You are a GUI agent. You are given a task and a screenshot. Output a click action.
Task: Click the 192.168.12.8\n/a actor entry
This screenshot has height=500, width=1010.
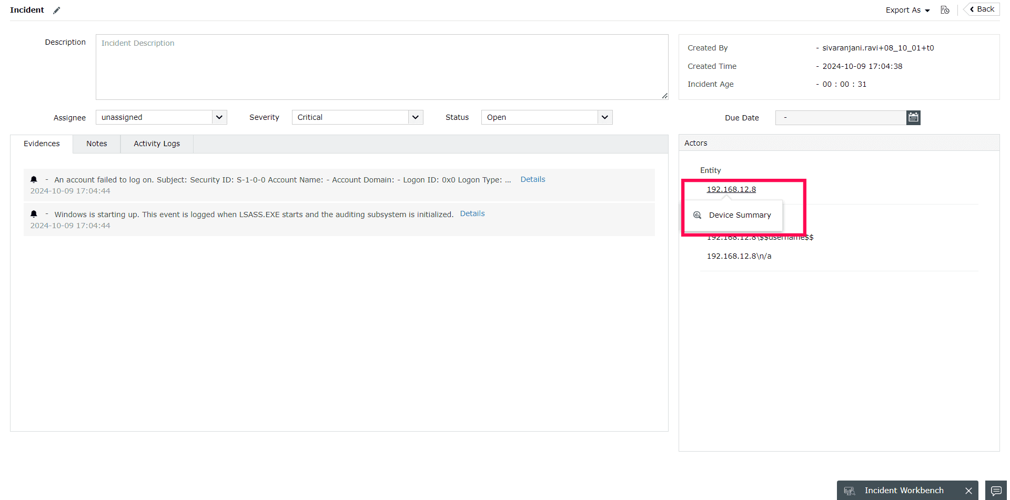739,256
